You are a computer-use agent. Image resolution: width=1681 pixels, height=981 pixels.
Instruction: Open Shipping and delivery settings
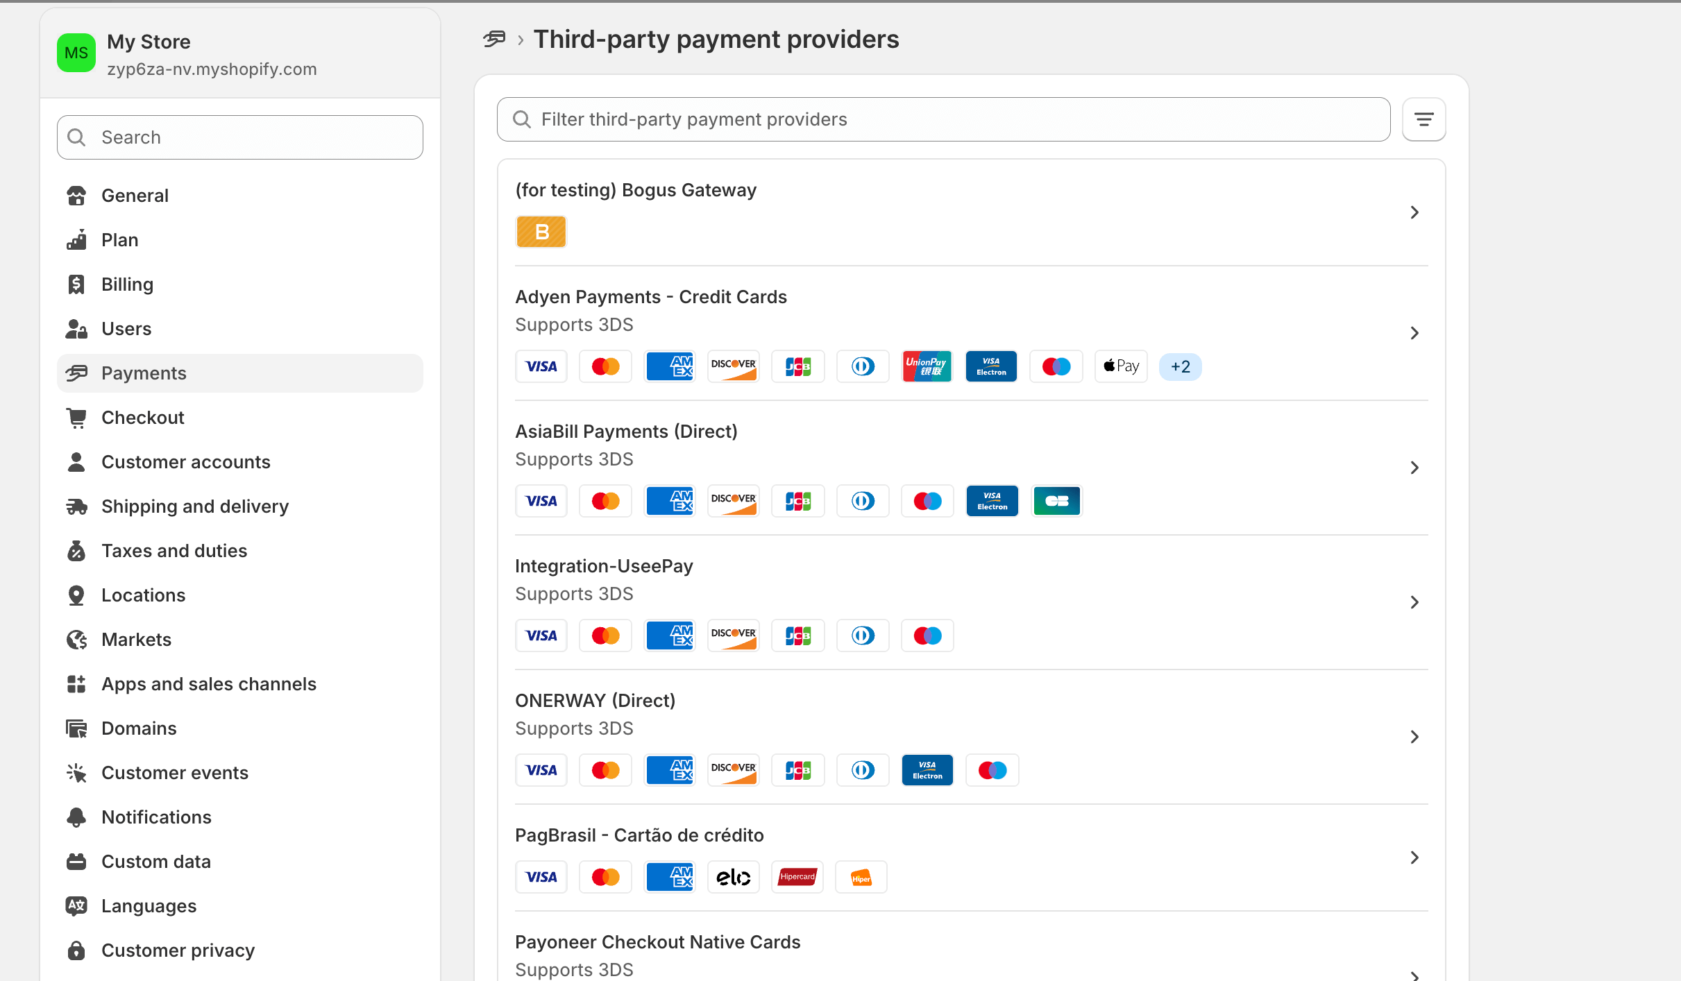(x=240, y=506)
